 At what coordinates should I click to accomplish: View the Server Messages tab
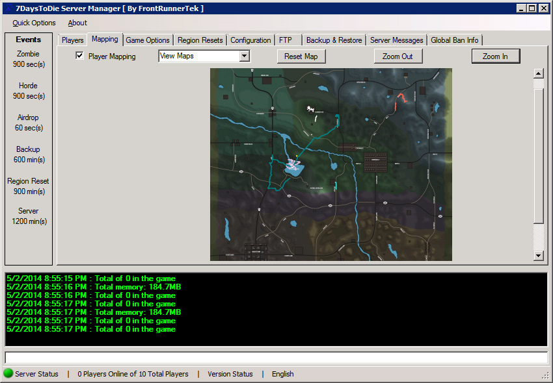(x=396, y=40)
